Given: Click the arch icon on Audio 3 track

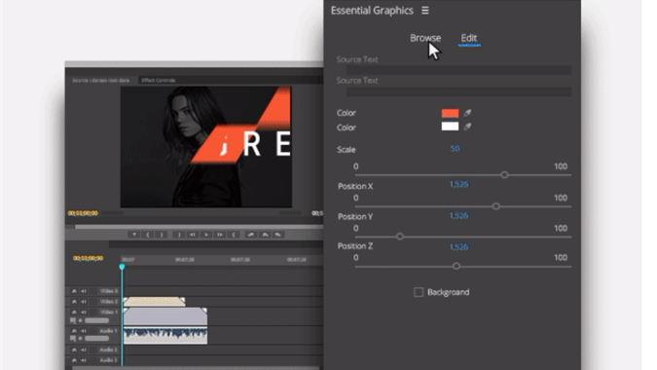Looking at the screenshot, I should click(74, 360).
